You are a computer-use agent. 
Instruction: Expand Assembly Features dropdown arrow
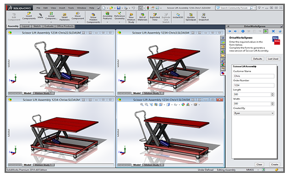point(107,22)
